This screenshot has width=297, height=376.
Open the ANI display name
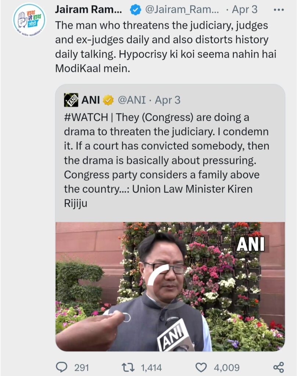91,100
